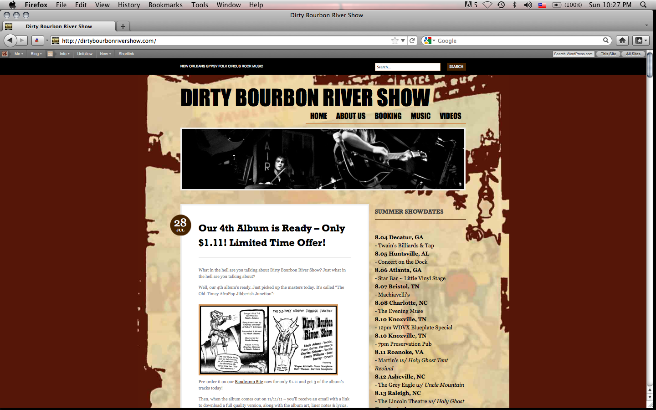
Task: Open the search engine selector dropdown
Action: coord(429,41)
